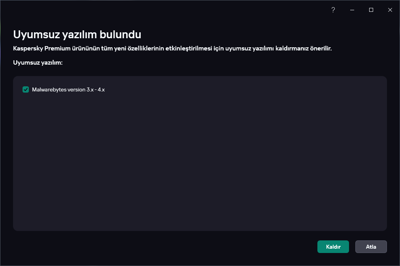The width and height of the screenshot is (400, 266).
Task: Click the Kaldır button
Action: pyautogui.click(x=333, y=247)
